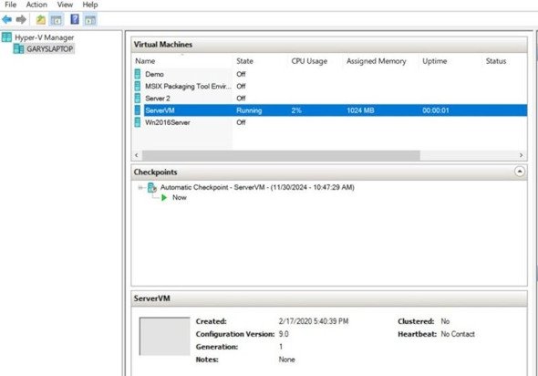This screenshot has width=538, height=376.
Task: Select the Demo virtual machine row
Action: (330, 74)
